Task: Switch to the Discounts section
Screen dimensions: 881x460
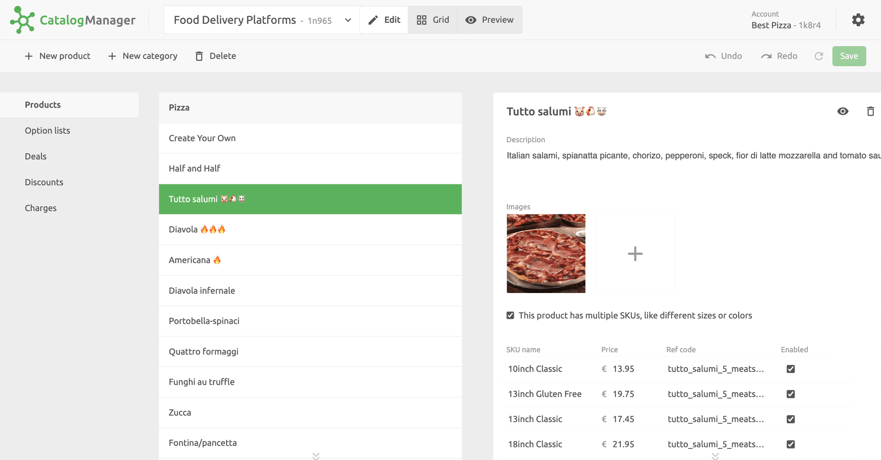Action: pos(44,182)
